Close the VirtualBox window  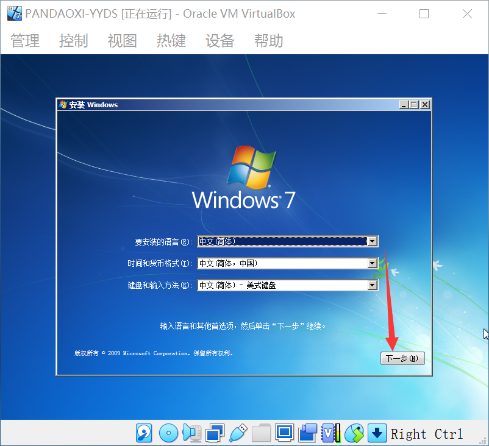(467, 14)
